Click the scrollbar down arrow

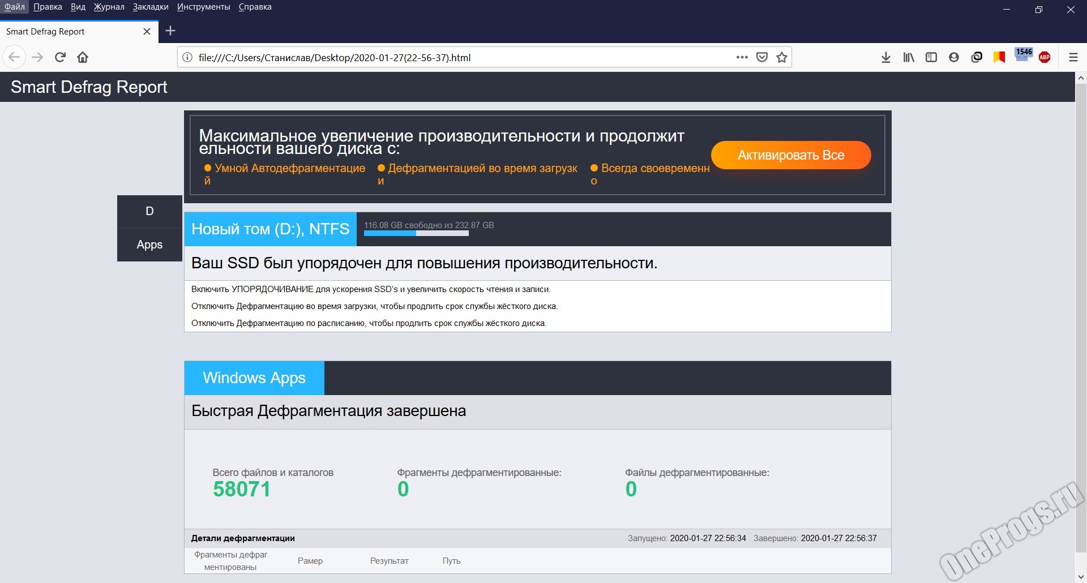point(1081,577)
